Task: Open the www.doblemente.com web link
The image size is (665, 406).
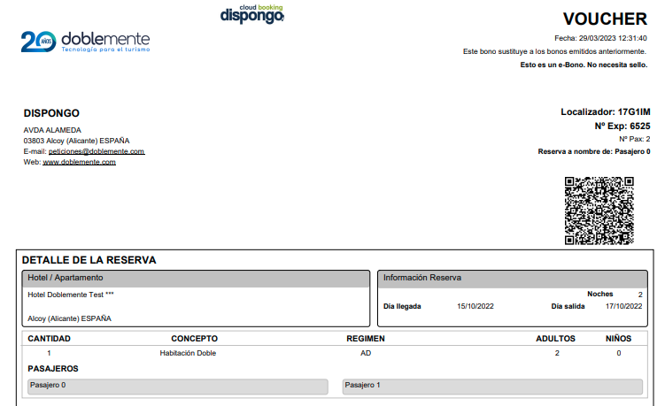Action: [80, 162]
